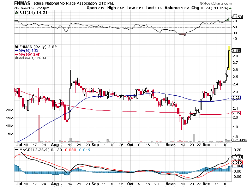This screenshot has width=247, height=187.
Task: Click the 'Dec' label on the MACD date axis
Action: [x=206, y=184]
